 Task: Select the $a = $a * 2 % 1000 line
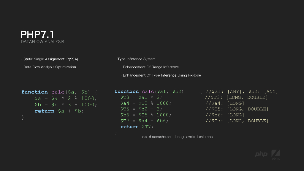point(66,98)
